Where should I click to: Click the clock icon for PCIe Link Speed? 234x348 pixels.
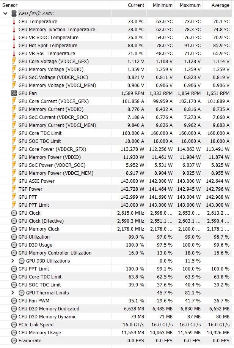[14, 325]
